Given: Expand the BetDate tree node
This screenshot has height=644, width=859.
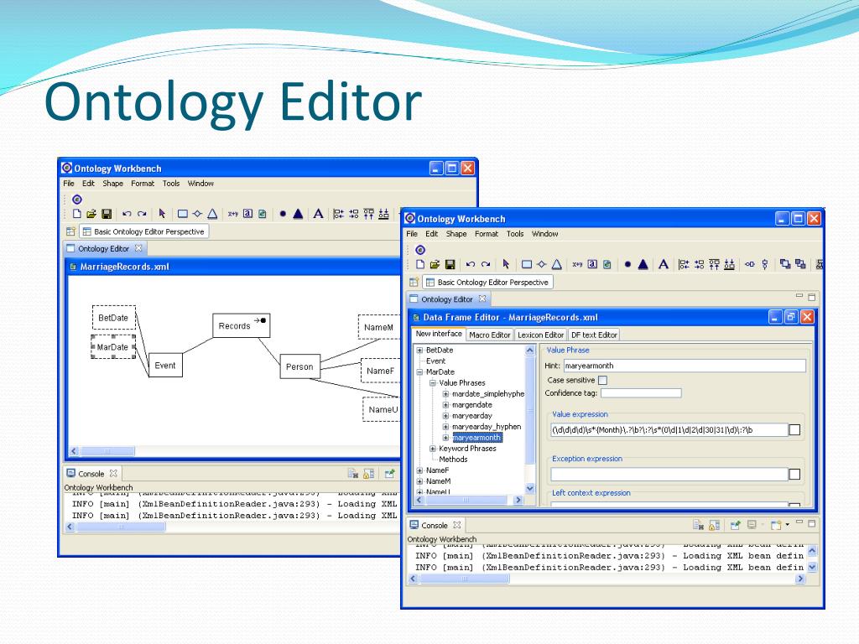Looking at the screenshot, I should [419, 350].
